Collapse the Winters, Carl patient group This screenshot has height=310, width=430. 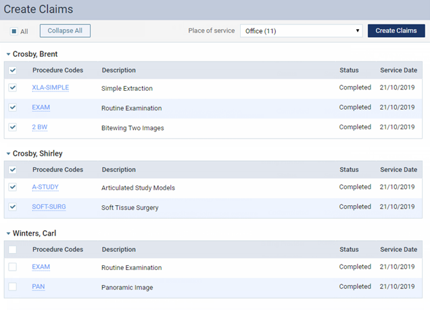[8, 234]
